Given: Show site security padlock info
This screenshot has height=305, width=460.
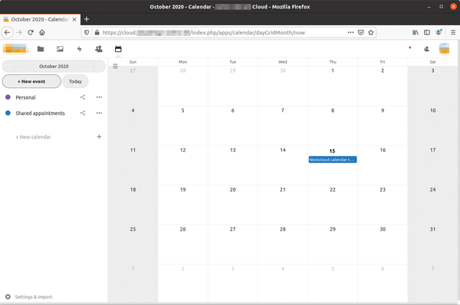Looking at the screenshot, I should (x=97, y=32).
